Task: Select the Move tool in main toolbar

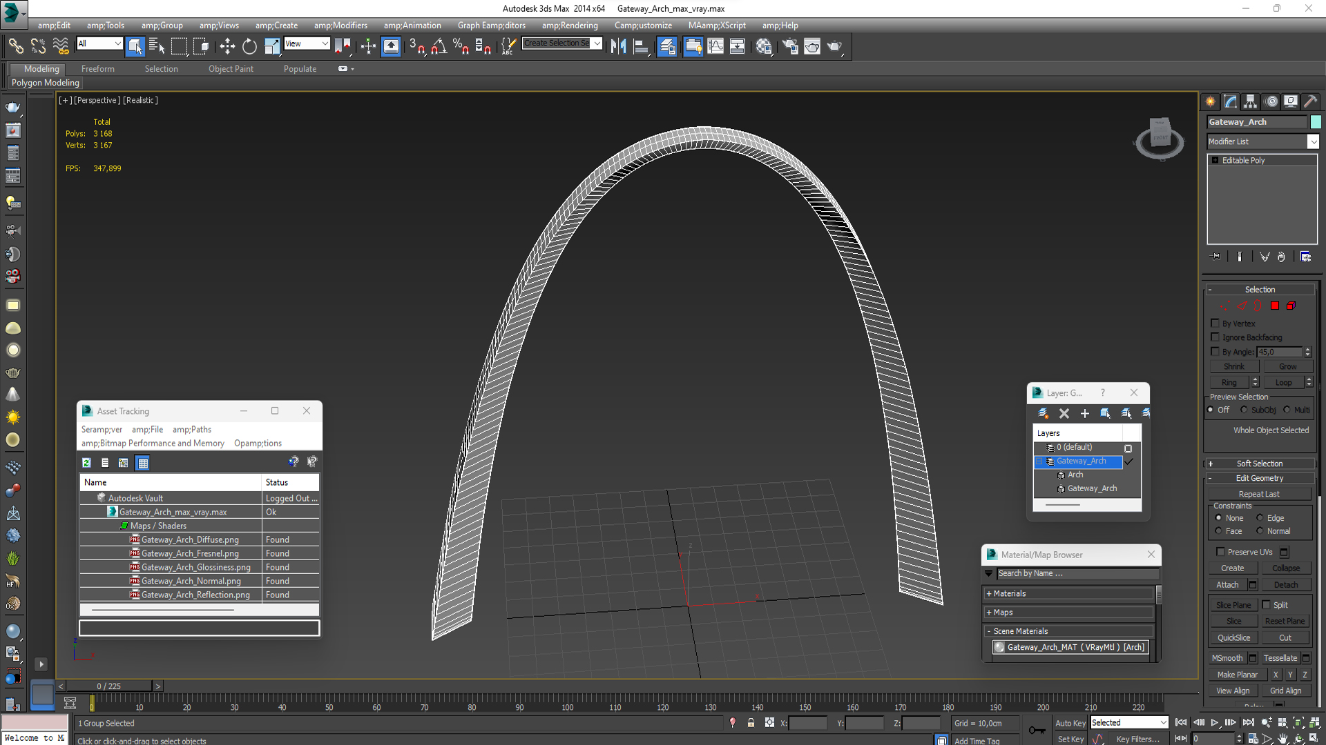Action: click(x=227, y=46)
